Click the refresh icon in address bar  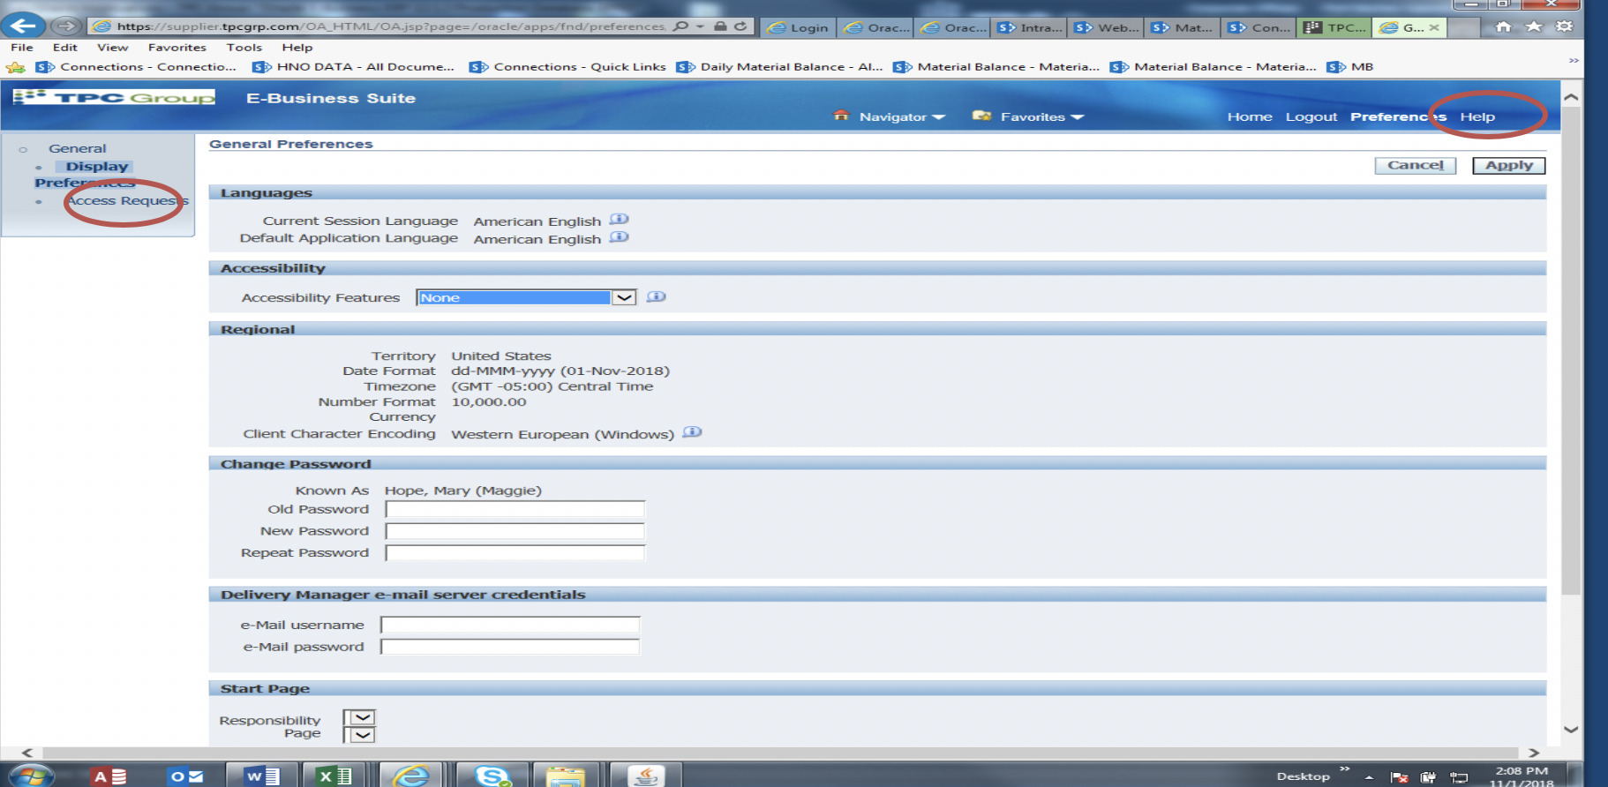point(740,26)
